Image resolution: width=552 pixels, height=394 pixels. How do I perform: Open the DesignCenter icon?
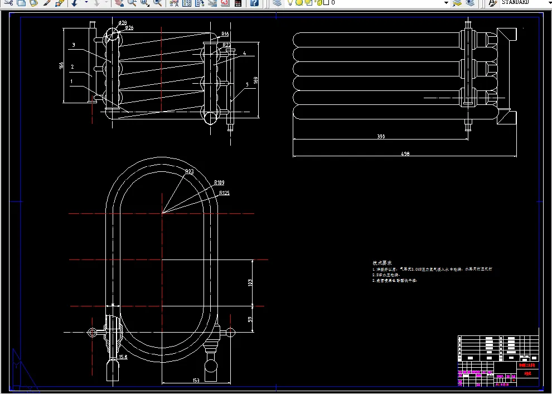pyautogui.click(x=187, y=2)
